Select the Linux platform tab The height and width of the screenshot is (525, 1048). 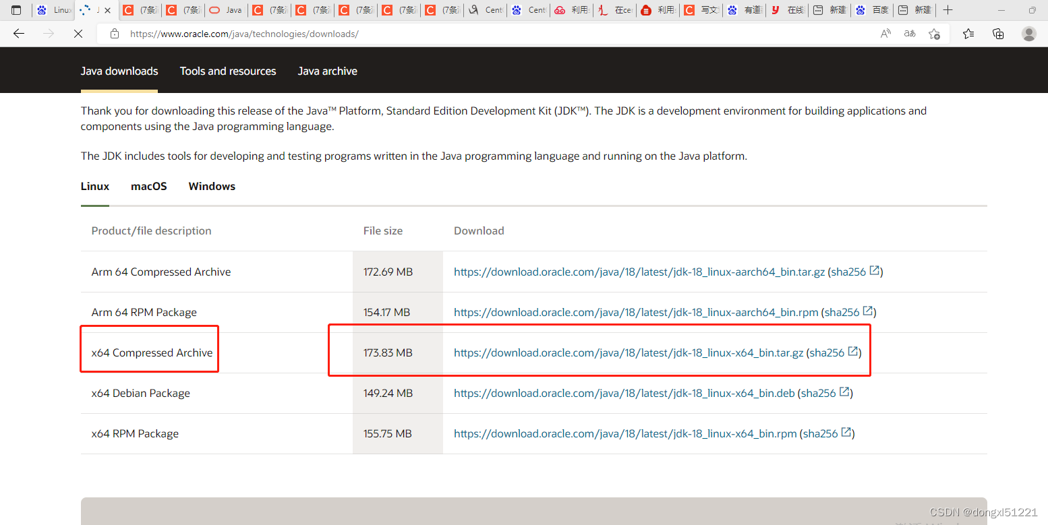coord(95,186)
